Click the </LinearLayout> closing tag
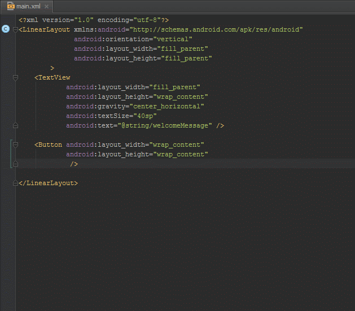Image resolution: width=355 pixels, height=311 pixels. 48,183
